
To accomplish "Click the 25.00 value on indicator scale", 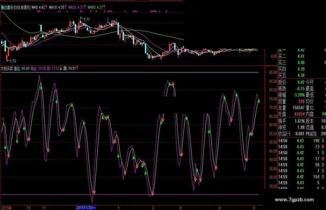I will [273, 186].
